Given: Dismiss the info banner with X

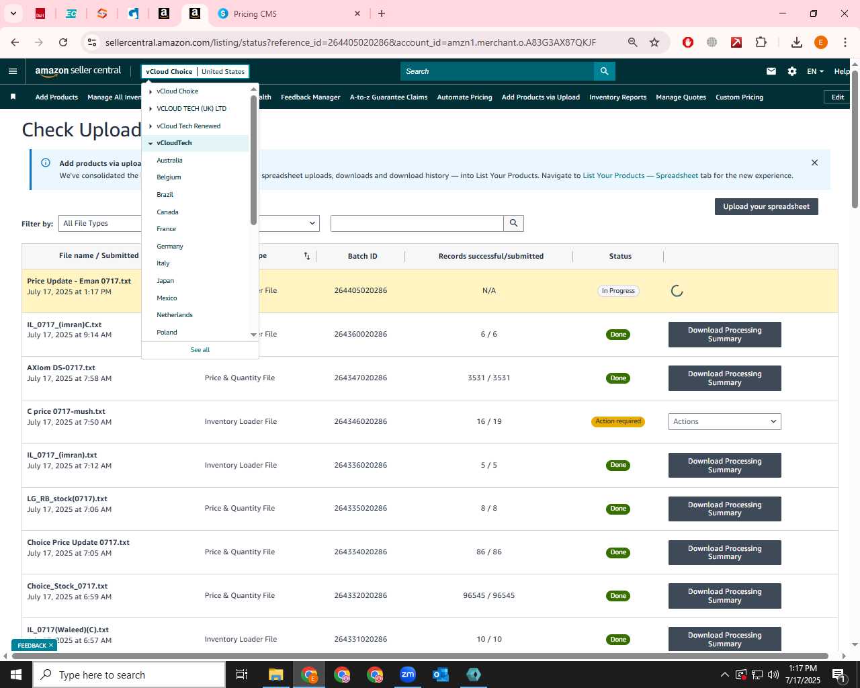Looking at the screenshot, I should 814,163.
